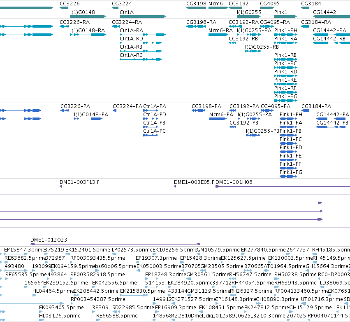Click EST EK130003.5prime label
Screen dimensions: 350x322
click(x=290, y=258)
